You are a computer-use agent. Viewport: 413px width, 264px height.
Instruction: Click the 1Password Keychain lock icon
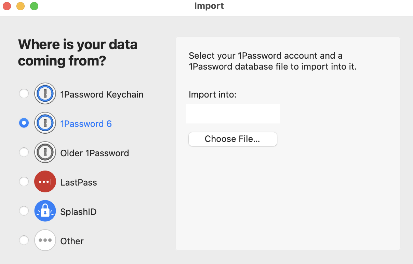click(x=45, y=93)
